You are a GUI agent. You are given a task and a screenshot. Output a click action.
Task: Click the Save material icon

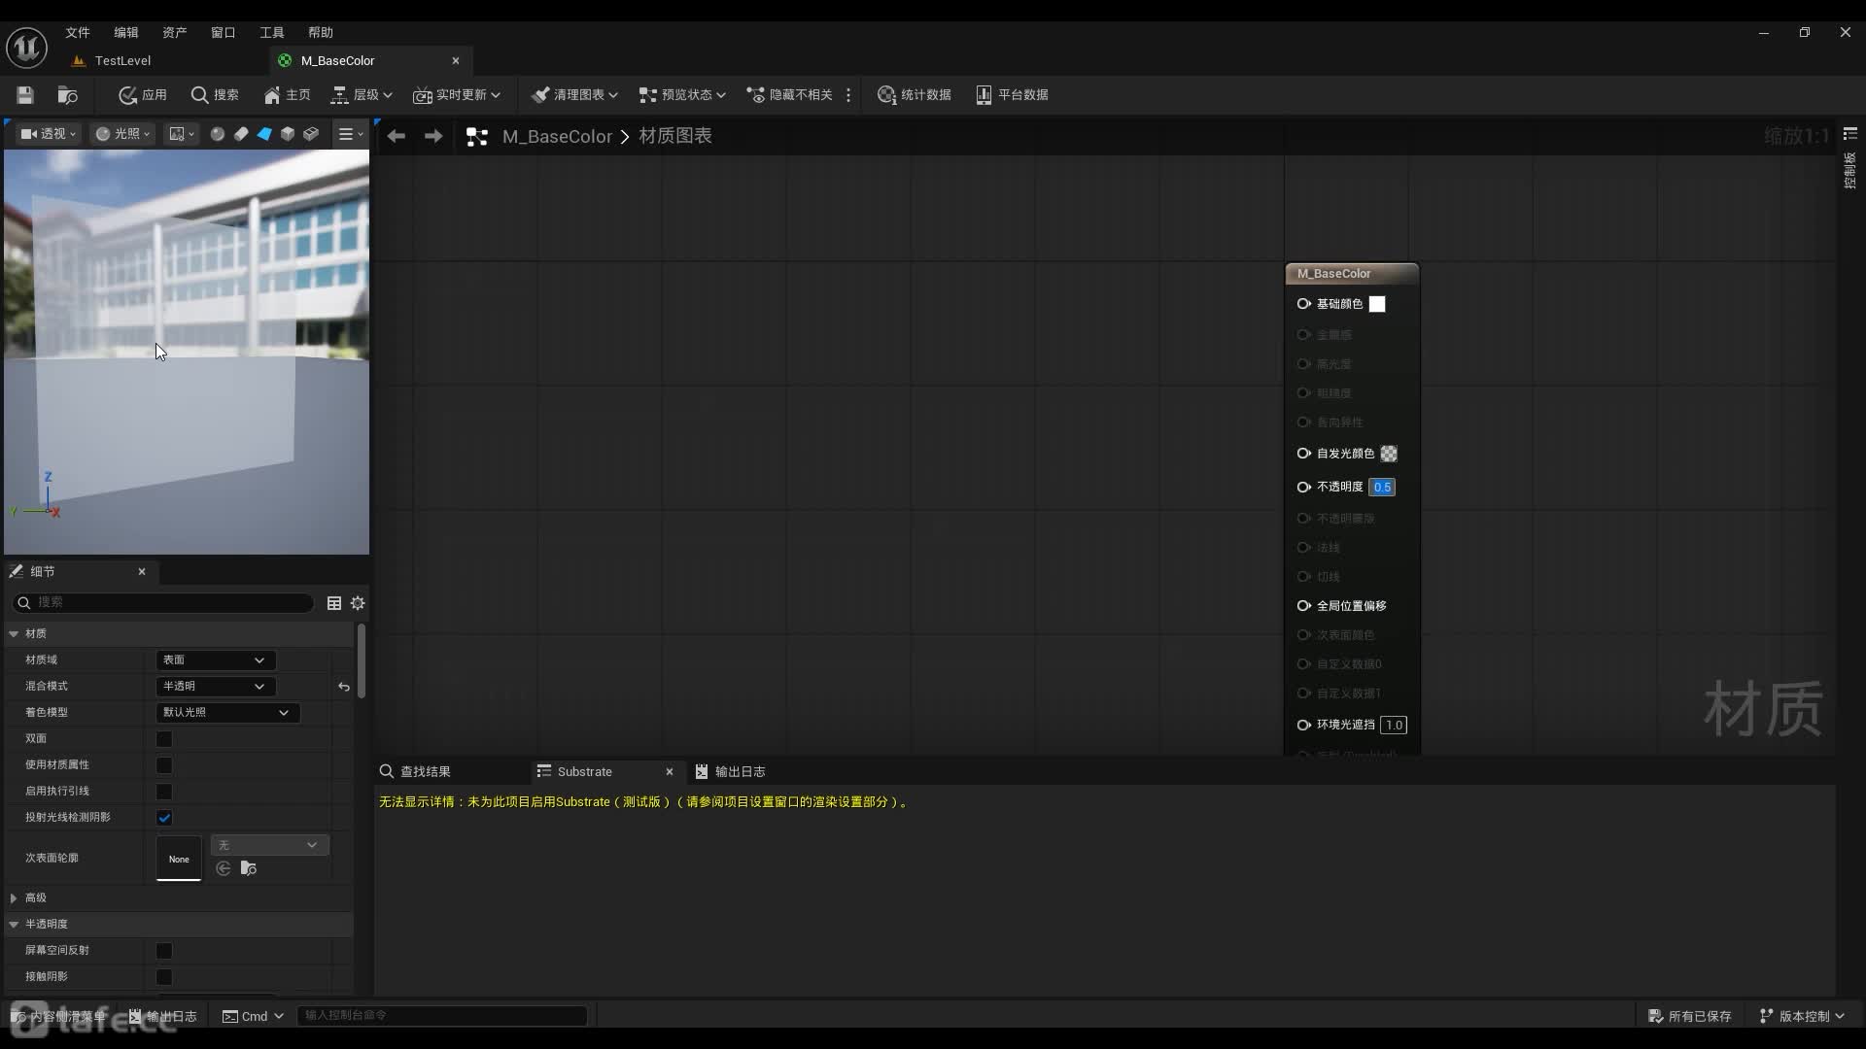(25, 94)
